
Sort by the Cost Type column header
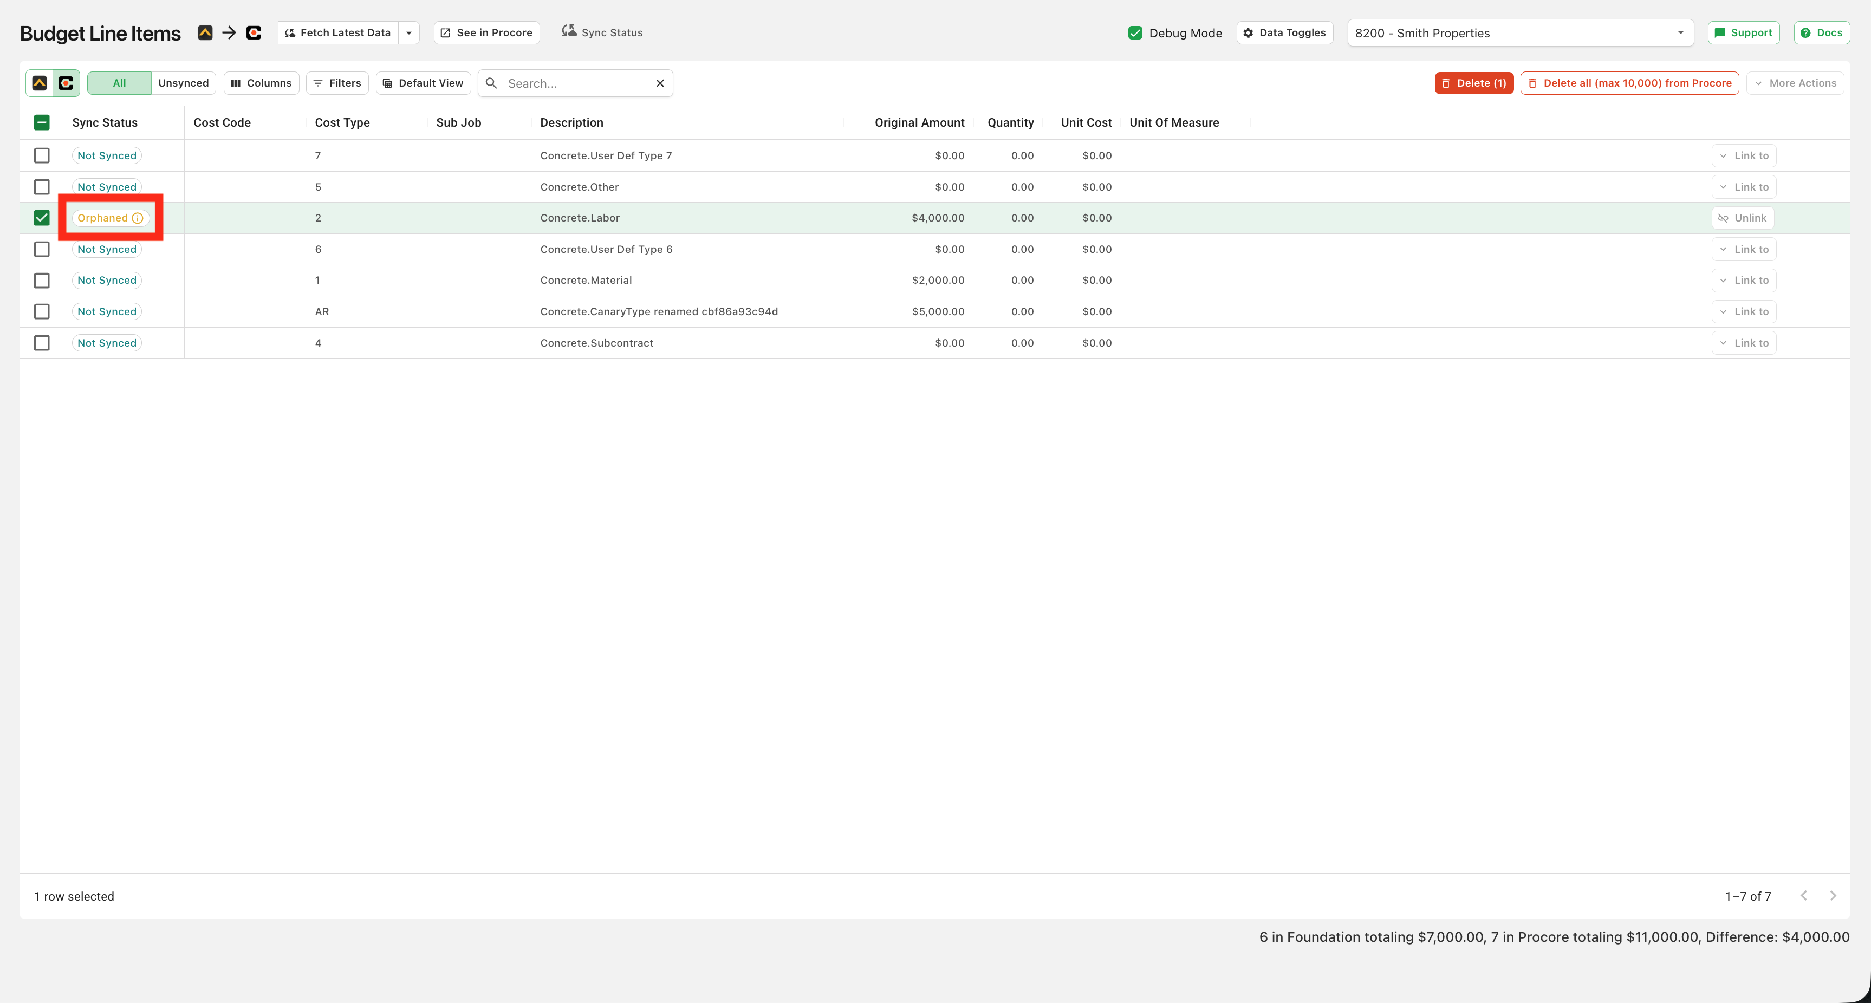pyautogui.click(x=342, y=123)
